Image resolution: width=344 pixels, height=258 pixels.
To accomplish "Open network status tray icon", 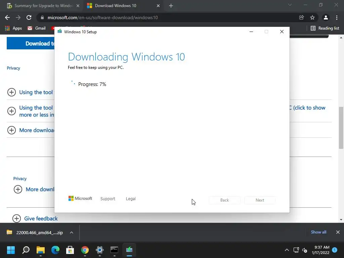I will (x=296, y=250).
